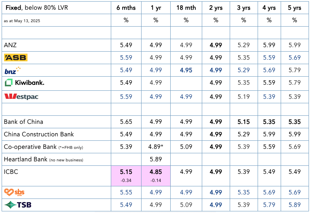
Task: Click Bank of China's bold 5.15 rate
Action: coord(243,122)
